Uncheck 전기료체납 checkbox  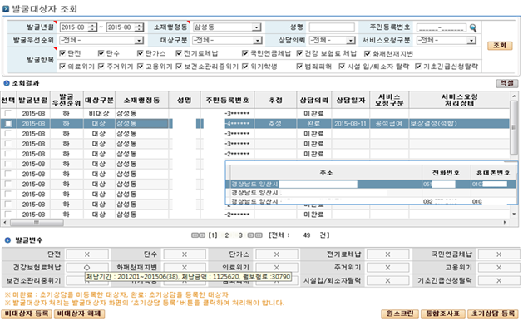click(x=179, y=53)
